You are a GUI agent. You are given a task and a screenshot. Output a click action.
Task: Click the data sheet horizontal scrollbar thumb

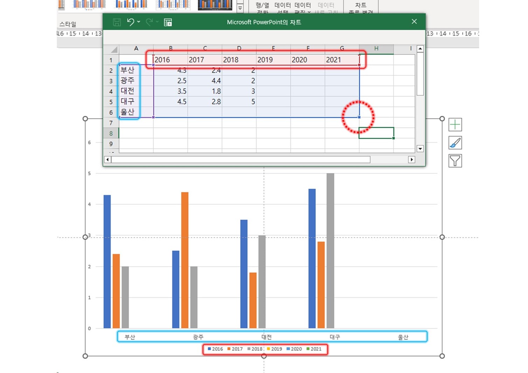tap(241, 159)
